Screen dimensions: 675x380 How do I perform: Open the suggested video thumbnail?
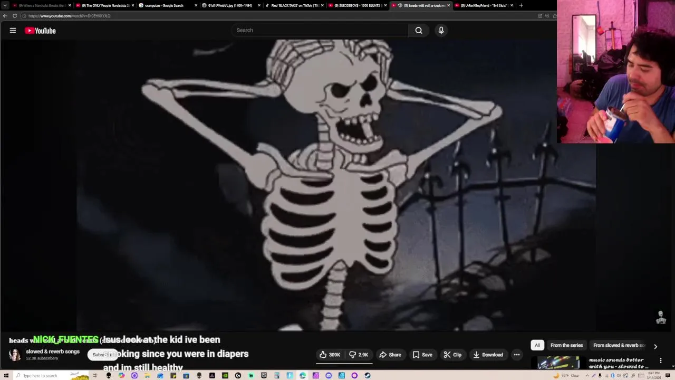(558, 363)
